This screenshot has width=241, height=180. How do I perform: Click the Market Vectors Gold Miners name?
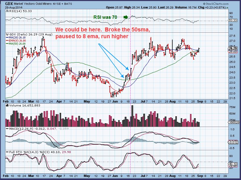pos(33,4)
